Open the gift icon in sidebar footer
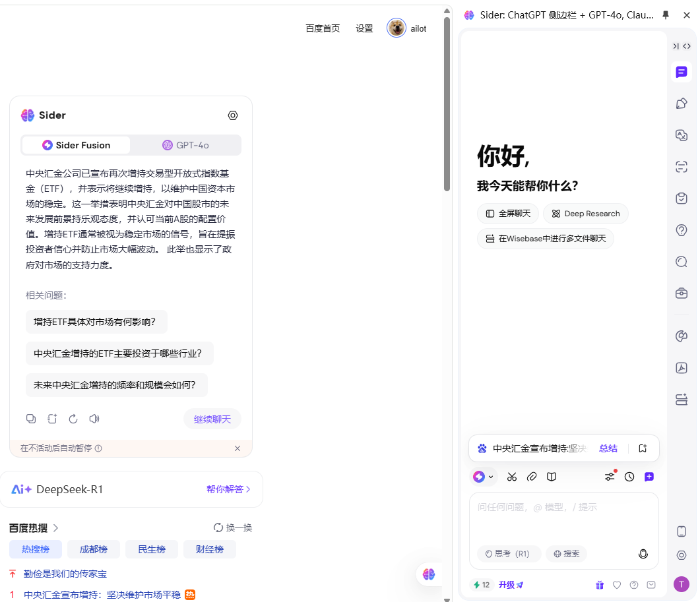 pyautogui.click(x=600, y=585)
